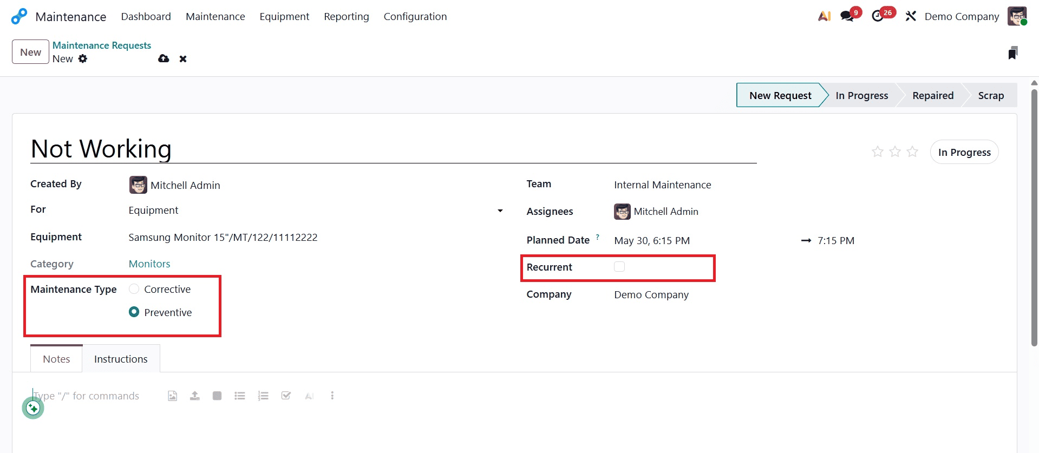Select Corrective maintenance type
Screen dimensions: 1039x453
134,289
